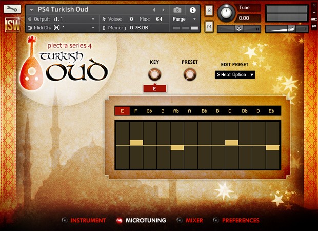Viewport: 318px width, 232px height.
Task: Toggle the PV button in the header
Action: click(x=314, y=26)
